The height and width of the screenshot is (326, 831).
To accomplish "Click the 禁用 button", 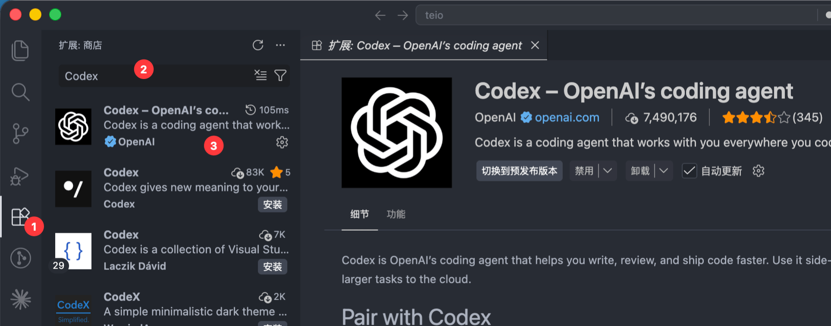I will (x=584, y=171).
